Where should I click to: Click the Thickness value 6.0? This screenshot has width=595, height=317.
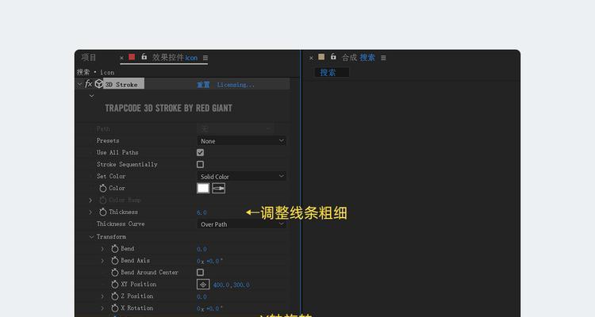pyautogui.click(x=202, y=212)
